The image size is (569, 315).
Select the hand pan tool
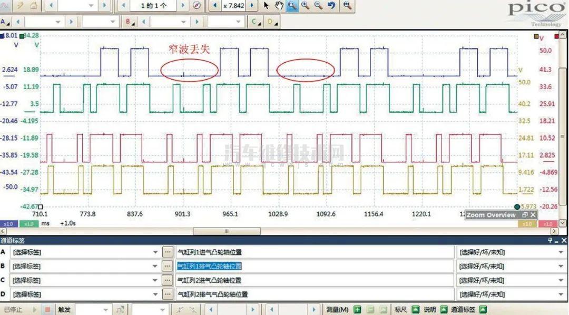pyautogui.click(x=279, y=6)
